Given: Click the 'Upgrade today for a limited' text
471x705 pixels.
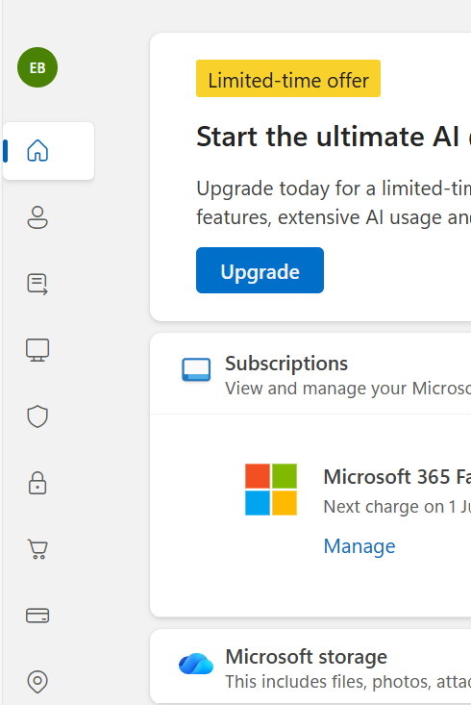Looking at the screenshot, I should pos(334,189).
